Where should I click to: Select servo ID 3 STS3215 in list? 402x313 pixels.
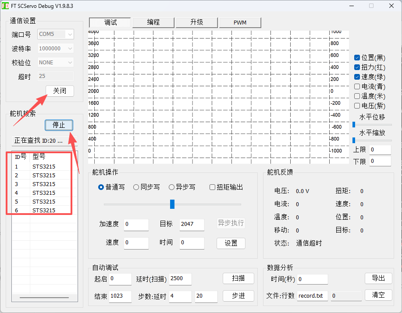pyautogui.click(x=42, y=184)
